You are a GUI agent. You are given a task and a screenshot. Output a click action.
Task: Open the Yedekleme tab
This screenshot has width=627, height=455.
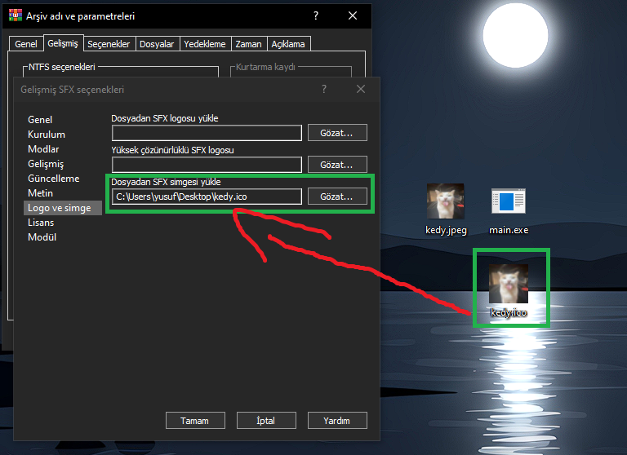tap(205, 44)
